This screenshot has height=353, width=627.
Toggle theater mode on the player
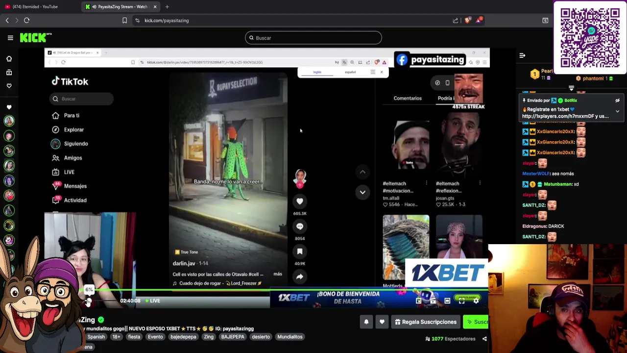click(447, 301)
